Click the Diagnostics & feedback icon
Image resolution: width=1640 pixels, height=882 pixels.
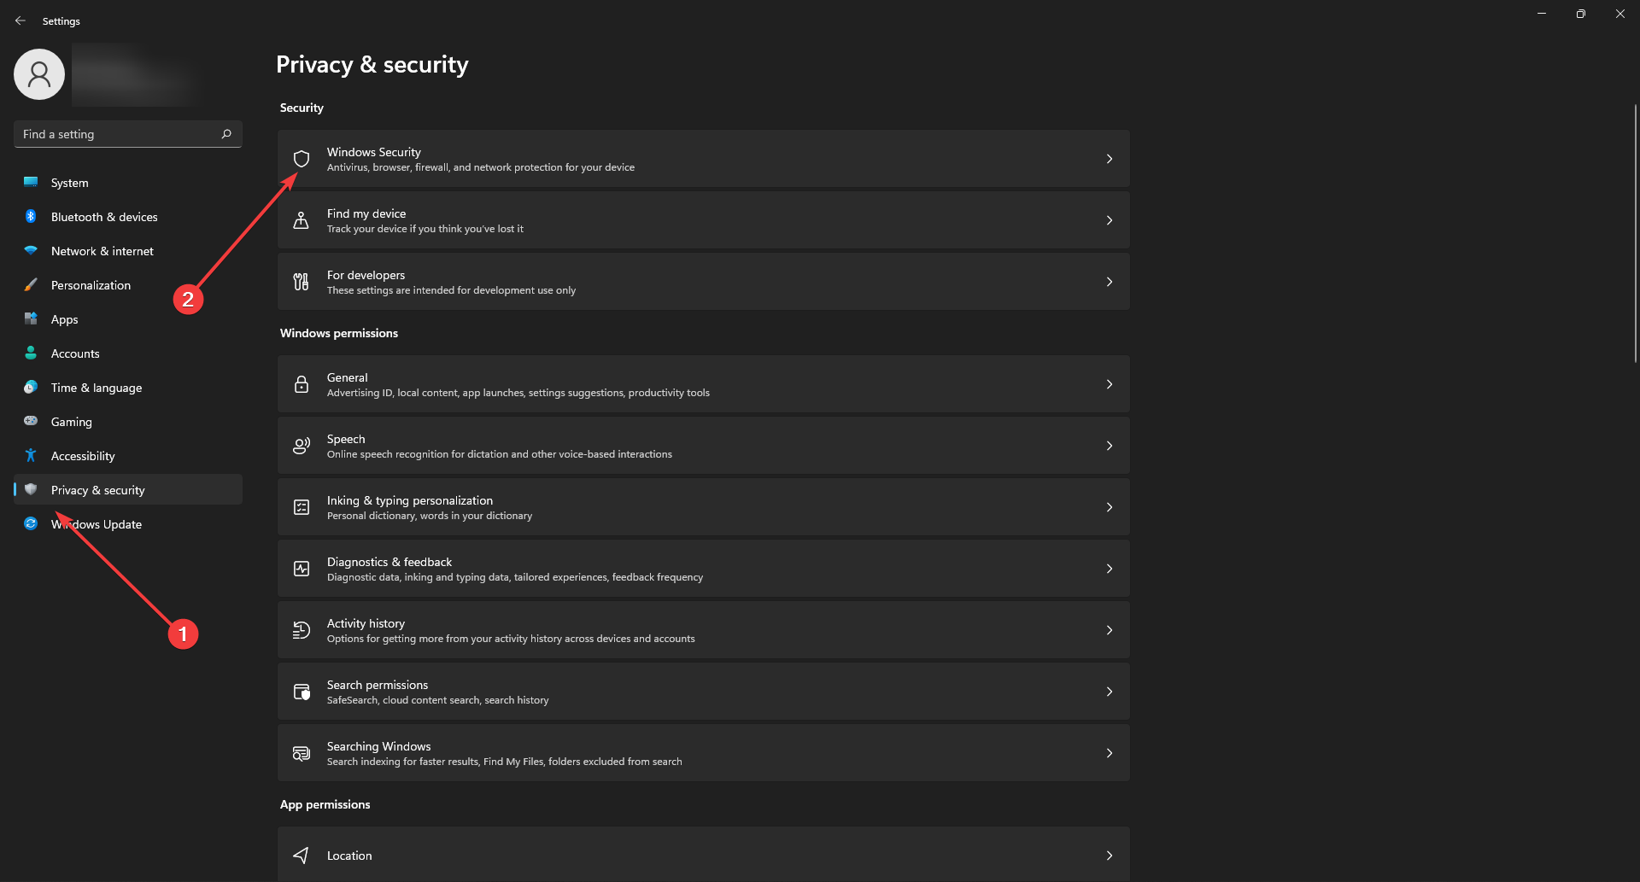pos(302,569)
